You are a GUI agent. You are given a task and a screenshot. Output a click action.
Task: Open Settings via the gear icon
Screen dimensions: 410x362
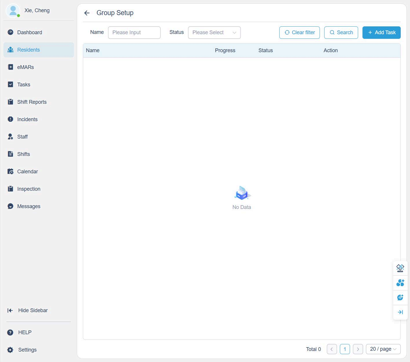(10, 350)
